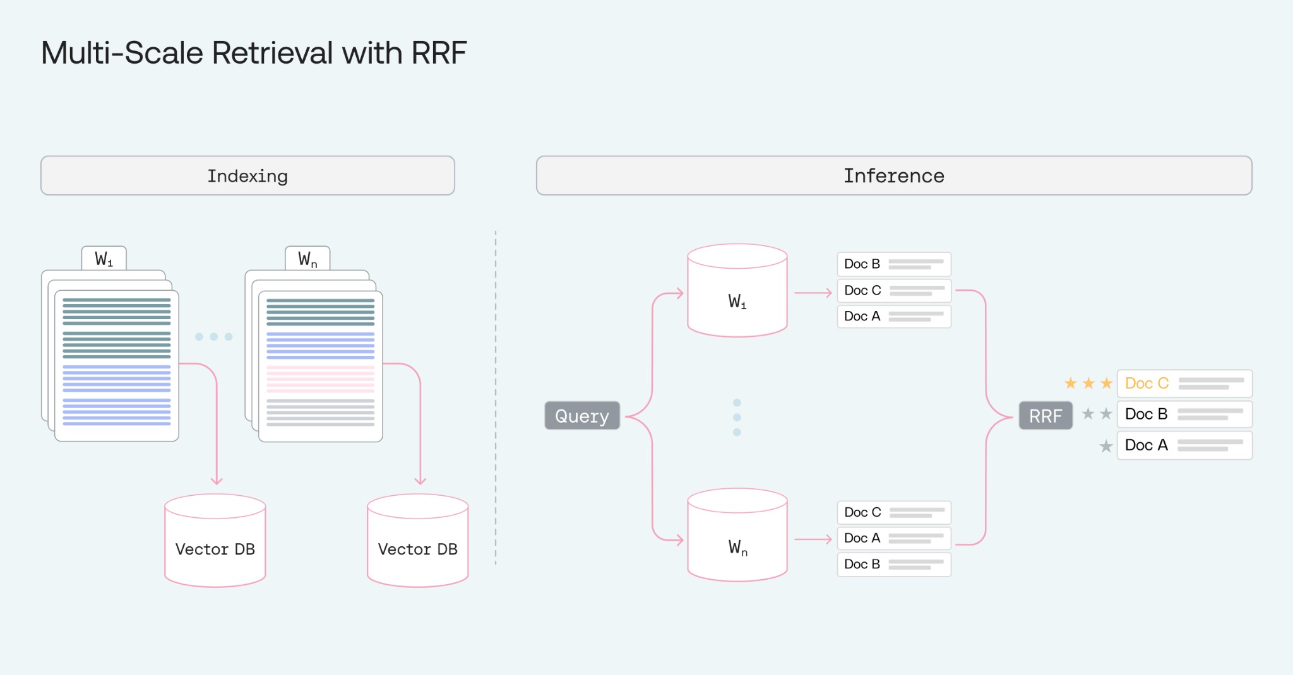The height and width of the screenshot is (675, 1293).
Task: Pick Doc B in the Wₙ result list
Action: 894,565
